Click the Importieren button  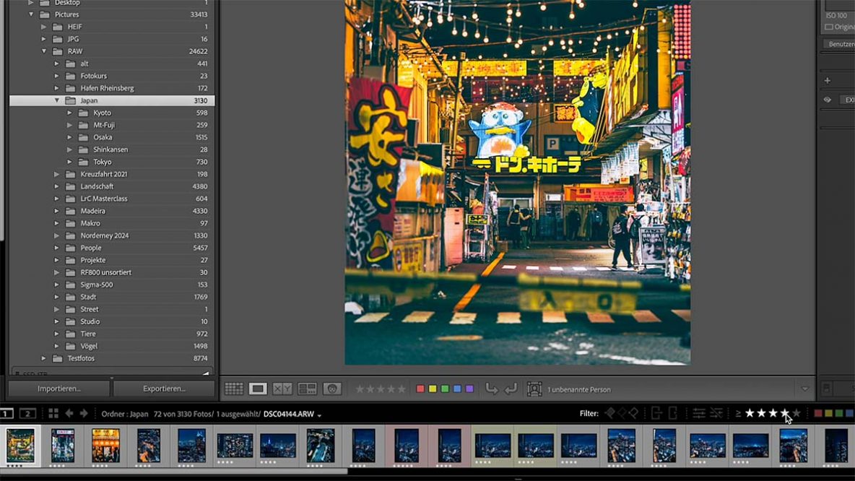pos(59,389)
